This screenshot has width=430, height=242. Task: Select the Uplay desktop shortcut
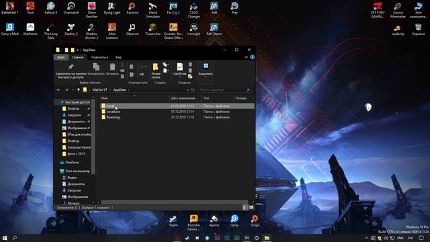coord(234,221)
